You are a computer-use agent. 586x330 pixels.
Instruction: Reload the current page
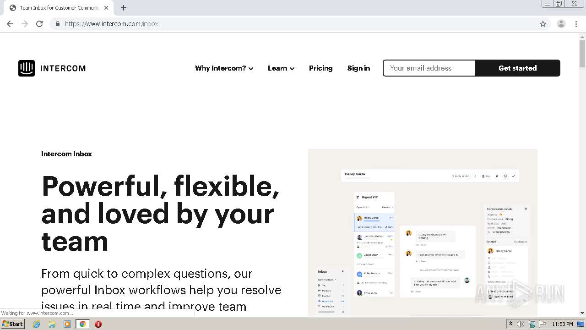point(39,24)
